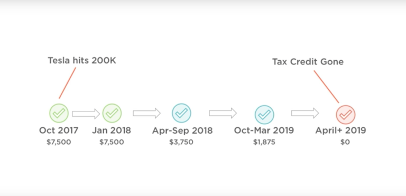Image resolution: width=406 pixels, height=196 pixels.
Task: Select the "Jan 2018" date label
Action: tap(112, 130)
